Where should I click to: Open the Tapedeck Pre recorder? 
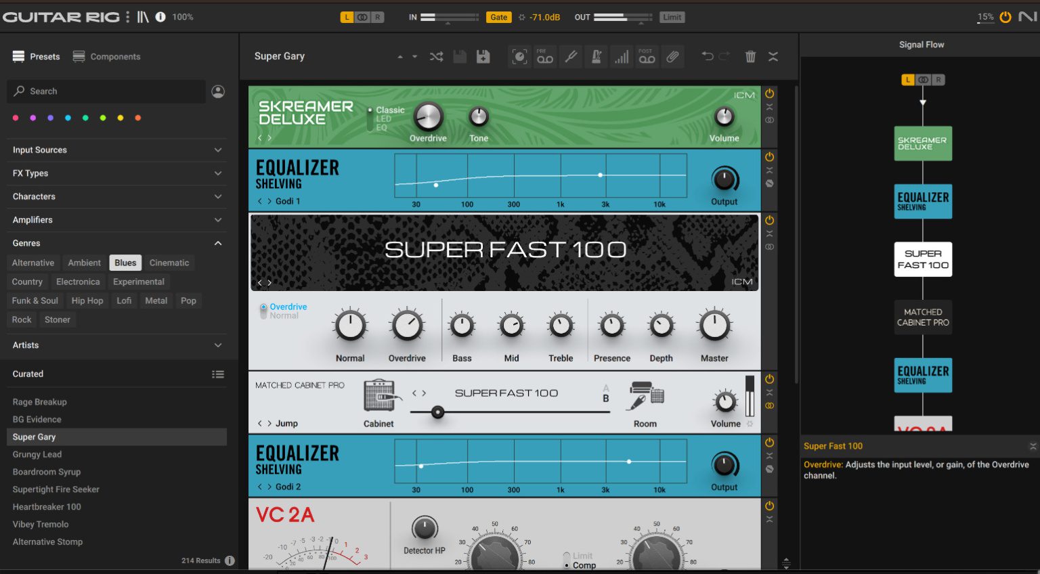pos(545,57)
